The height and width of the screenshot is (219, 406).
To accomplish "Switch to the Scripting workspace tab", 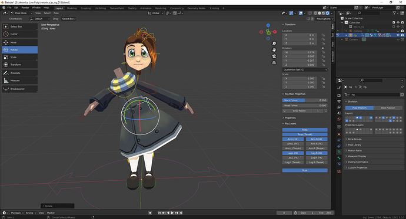I will tap(214, 8).
